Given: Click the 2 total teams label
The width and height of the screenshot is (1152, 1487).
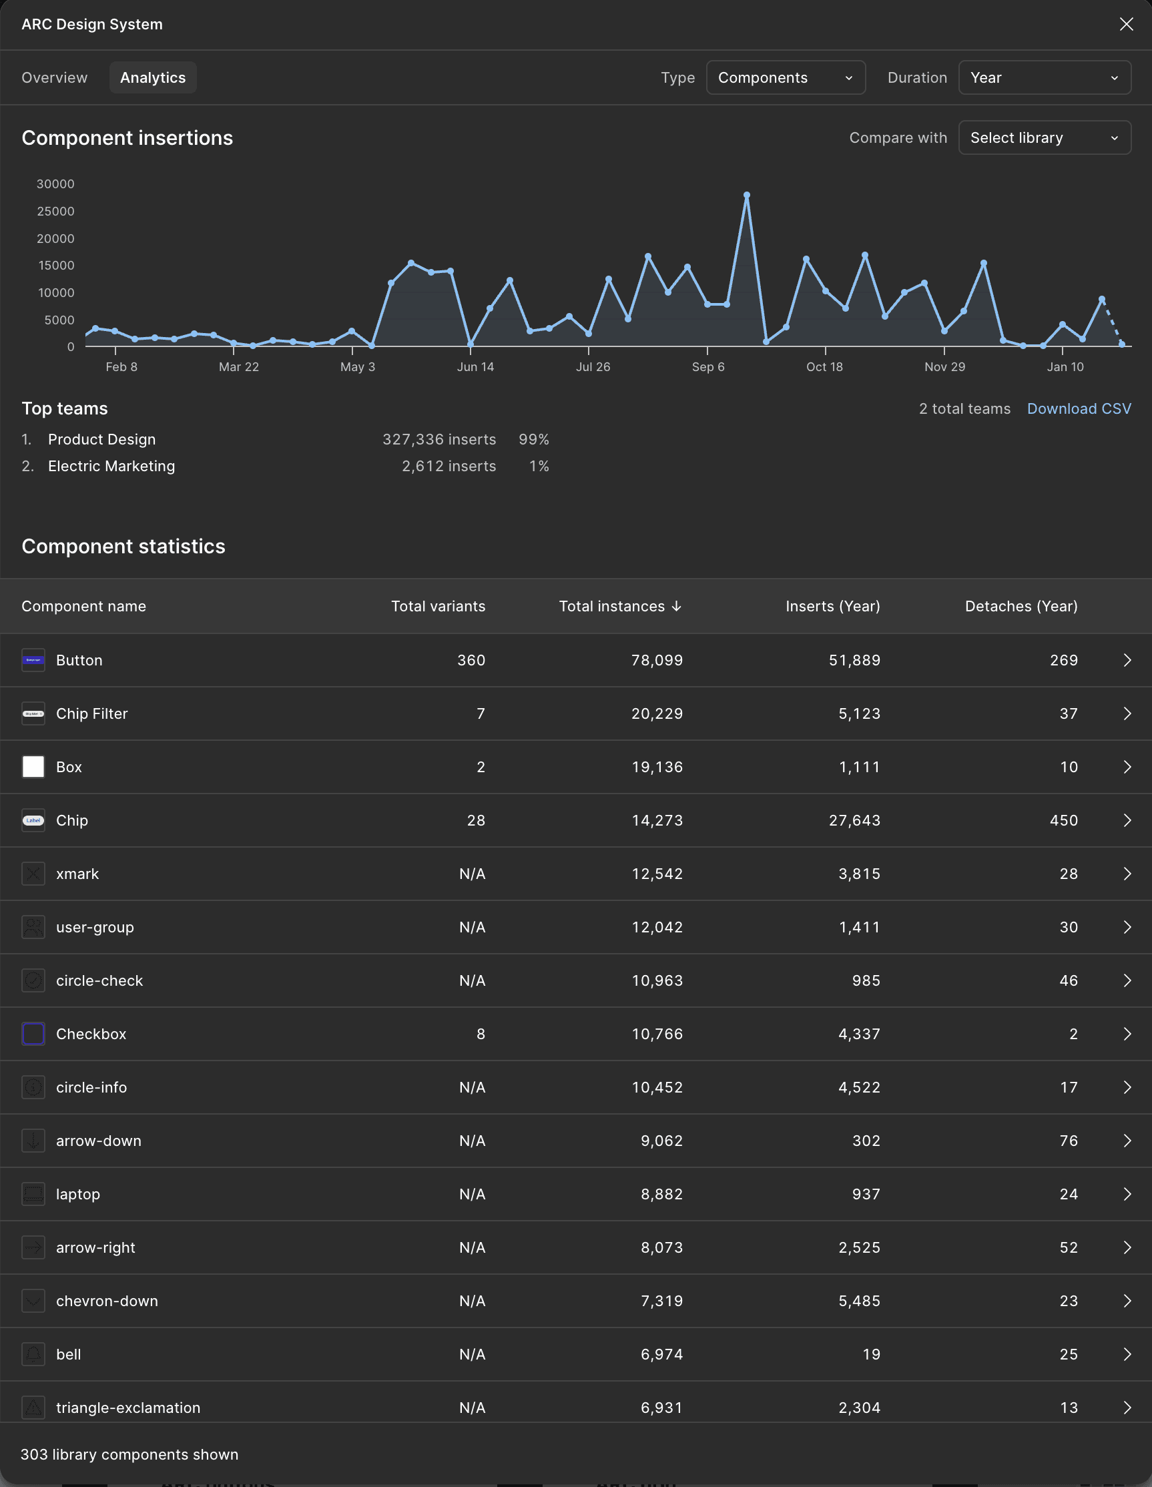Looking at the screenshot, I should point(964,408).
